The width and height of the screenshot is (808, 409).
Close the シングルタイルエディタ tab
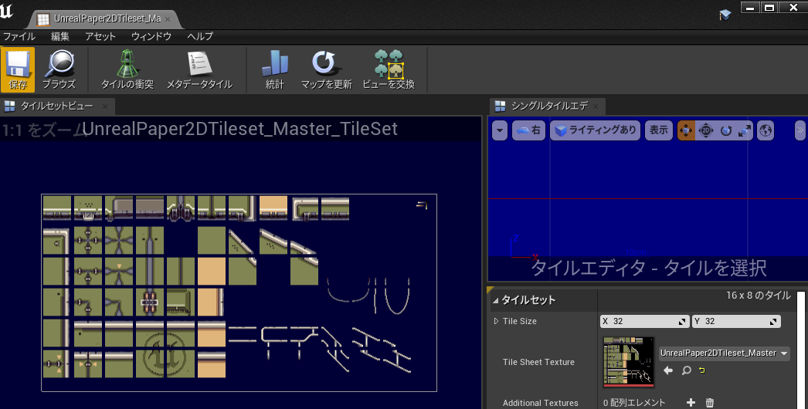tap(596, 106)
